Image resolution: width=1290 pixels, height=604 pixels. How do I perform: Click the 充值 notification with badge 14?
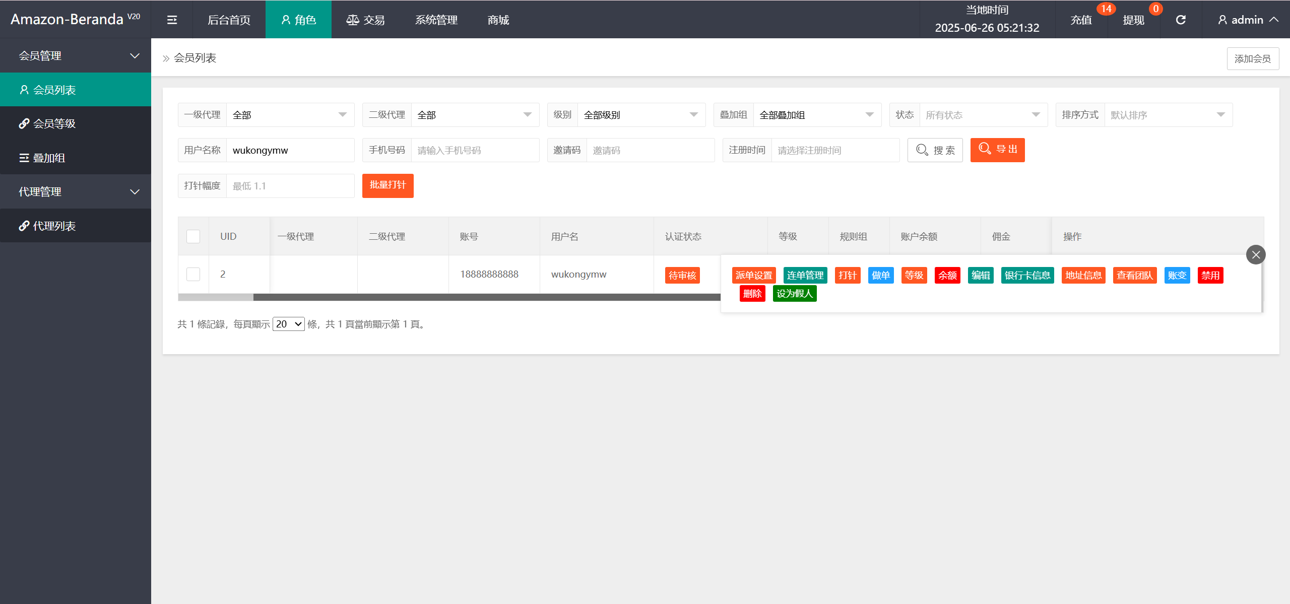(x=1081, y=20)
